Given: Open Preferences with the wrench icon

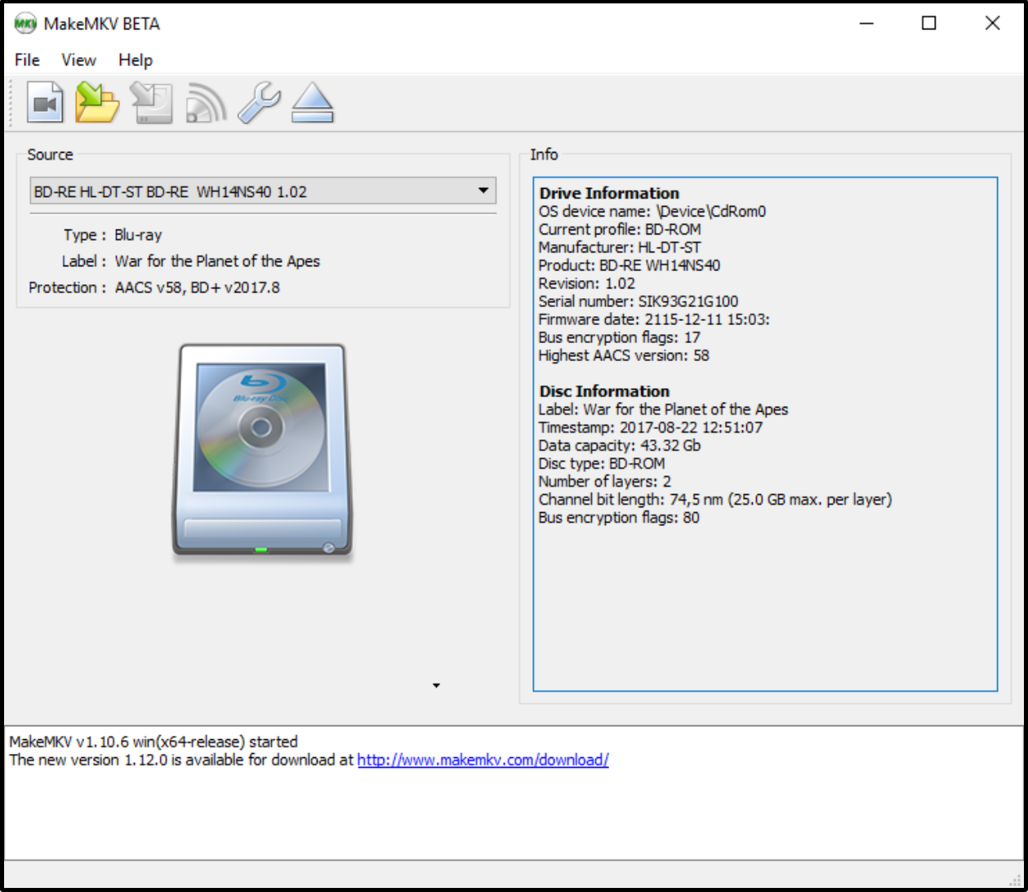Looking at the screenshot, I should click(x=259, y=104).
